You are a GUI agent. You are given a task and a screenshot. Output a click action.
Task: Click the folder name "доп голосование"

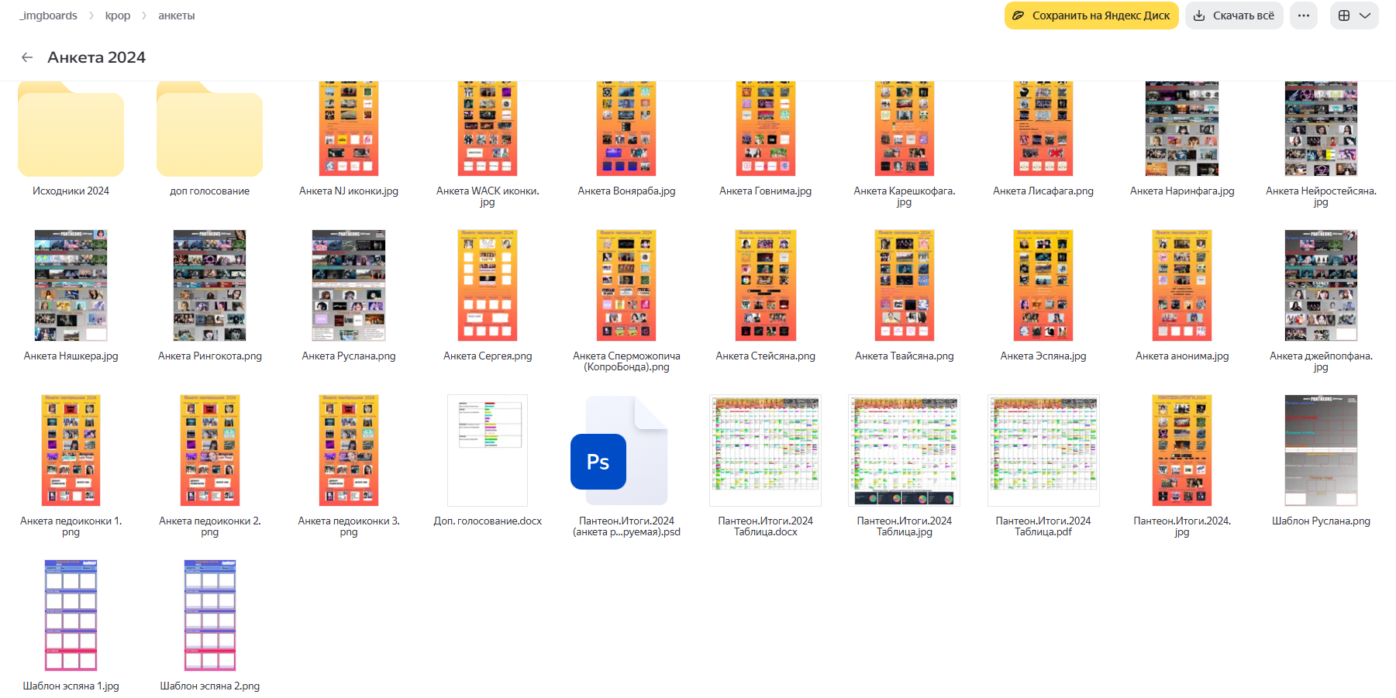coord(209,191)
